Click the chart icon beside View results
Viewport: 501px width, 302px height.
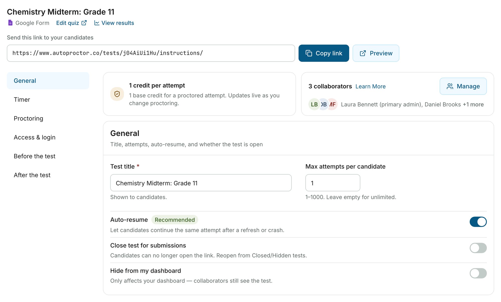pyautogui.click(x=97, y=23)
